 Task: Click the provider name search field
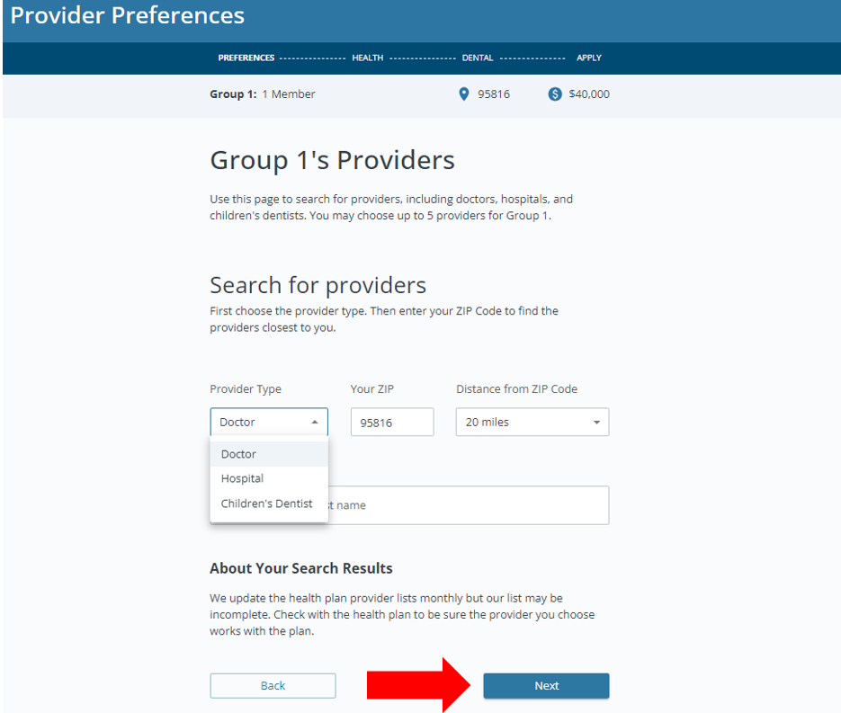[468, 505]
